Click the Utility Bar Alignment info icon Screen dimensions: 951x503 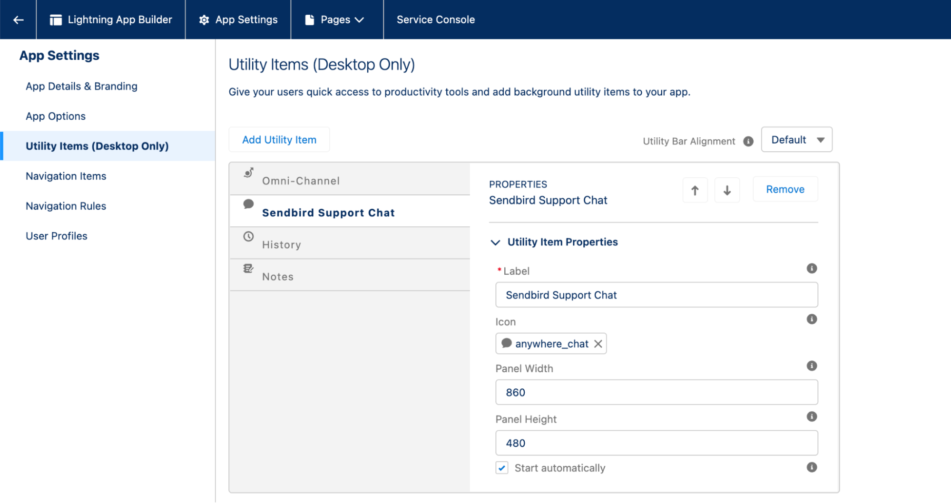[748, 141]
